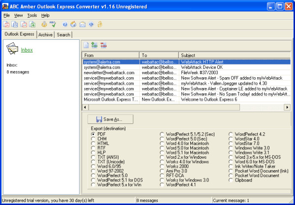Open help via the blue question mark icon
This screenshot has height=205, width=295.
[x=65, y=24]
